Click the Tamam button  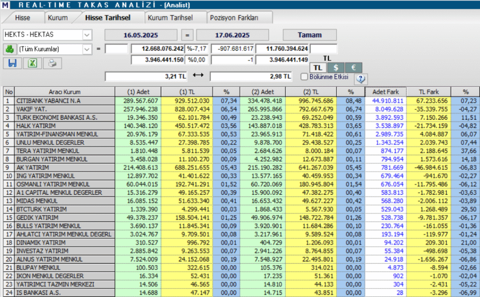point(309,35)
